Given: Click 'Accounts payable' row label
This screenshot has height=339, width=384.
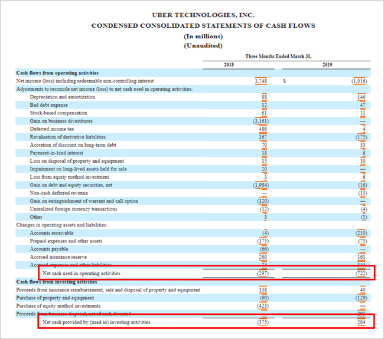Looking at the screenshot, I should click(49, 249).
